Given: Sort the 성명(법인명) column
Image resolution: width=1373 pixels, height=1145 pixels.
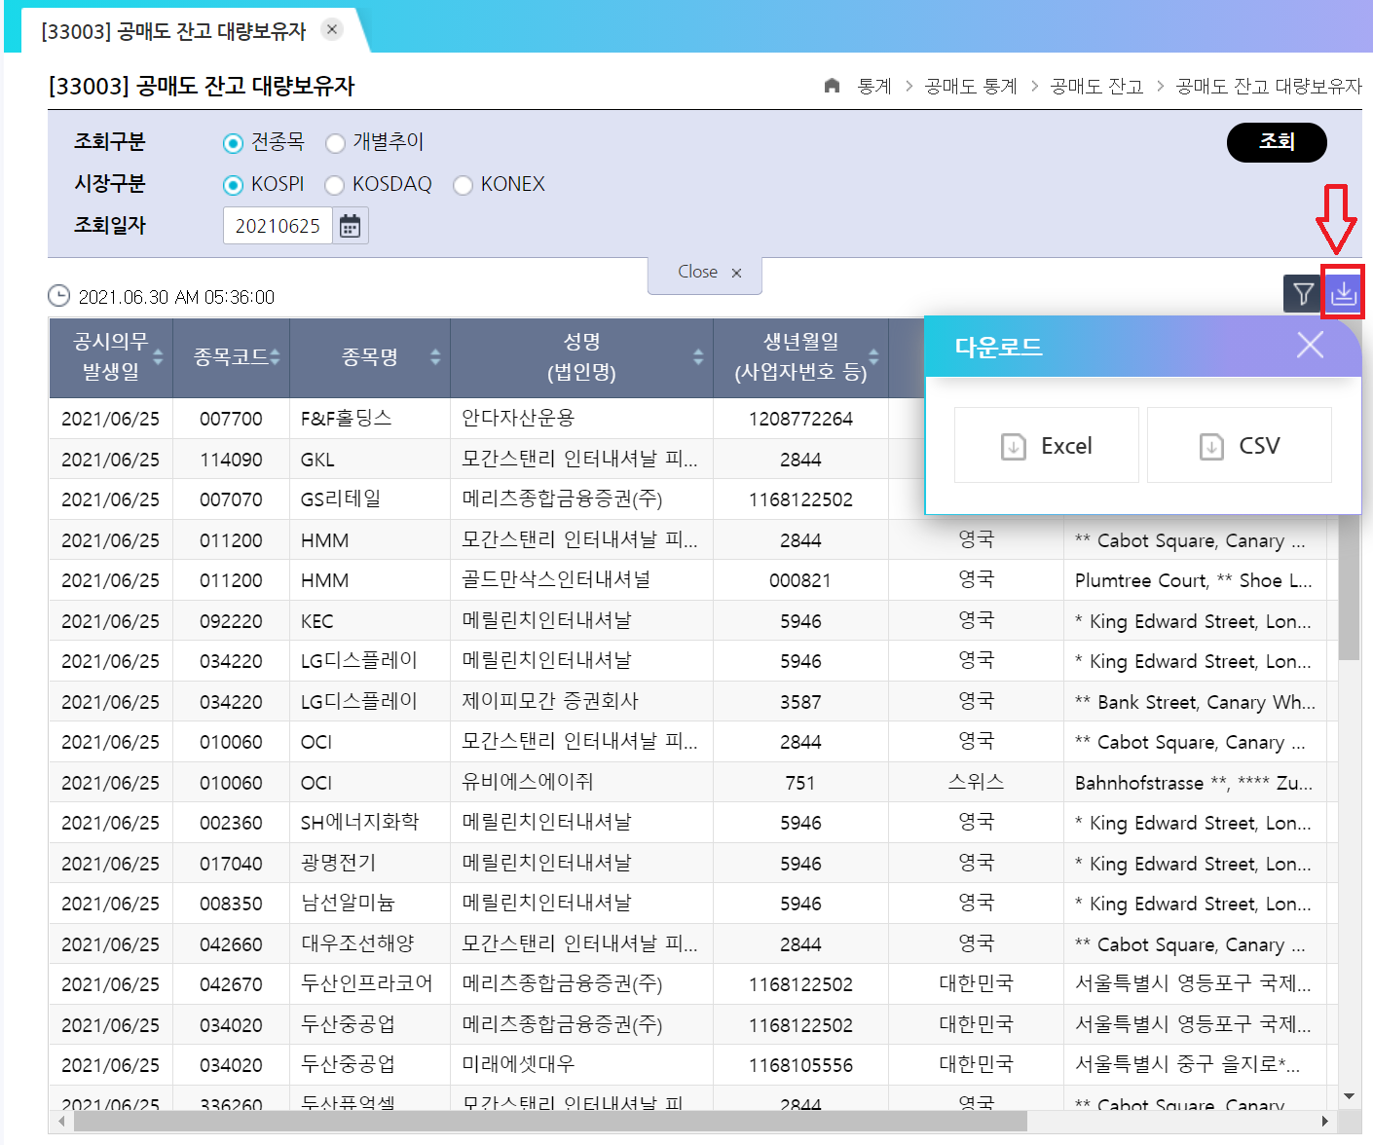Looking at the screenshot, I should tap(697, 357).
